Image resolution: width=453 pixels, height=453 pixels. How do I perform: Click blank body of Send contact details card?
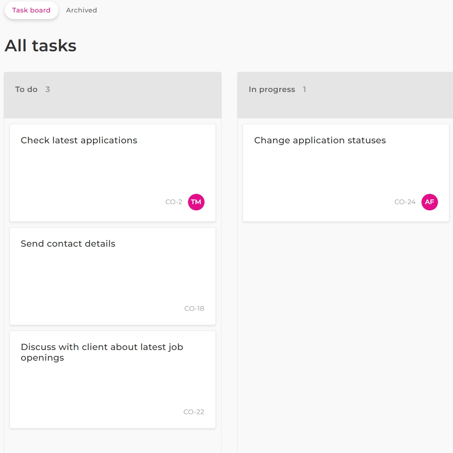[x=110, y=279]
